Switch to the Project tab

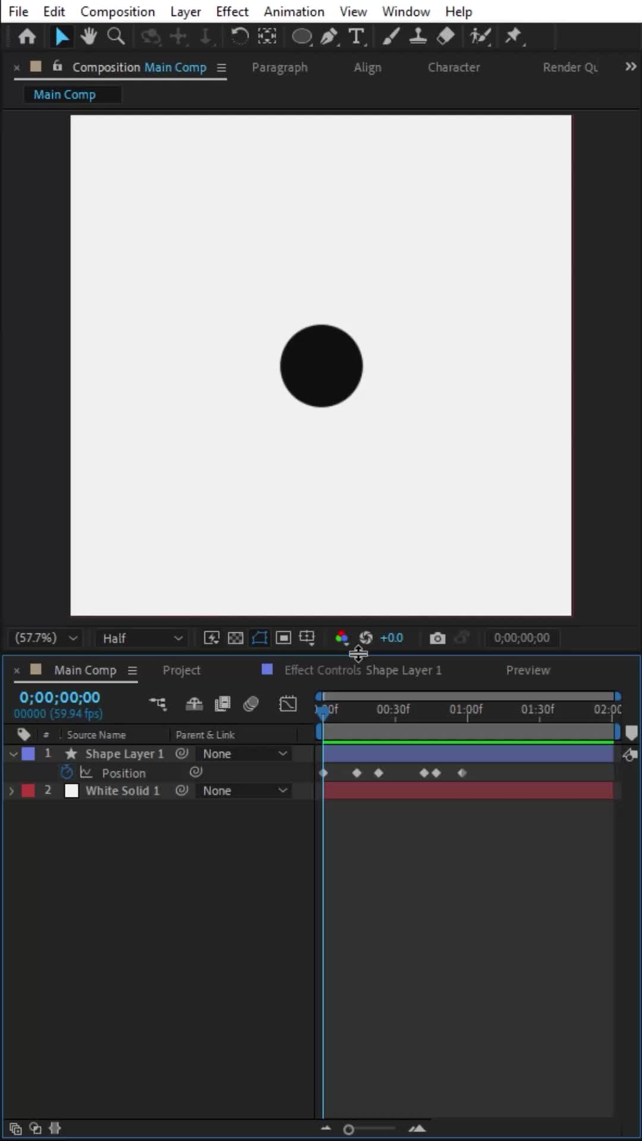(181, 670)
